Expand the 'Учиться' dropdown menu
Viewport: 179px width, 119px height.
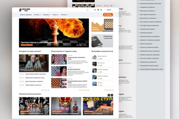coord(64,15)
